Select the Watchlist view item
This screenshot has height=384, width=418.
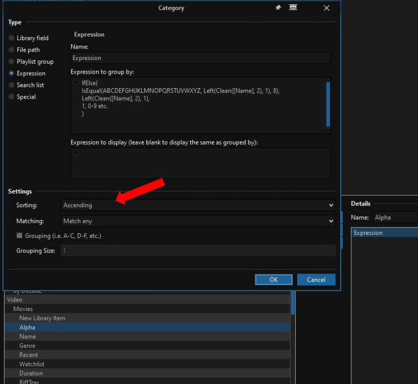tap(147, 364)
